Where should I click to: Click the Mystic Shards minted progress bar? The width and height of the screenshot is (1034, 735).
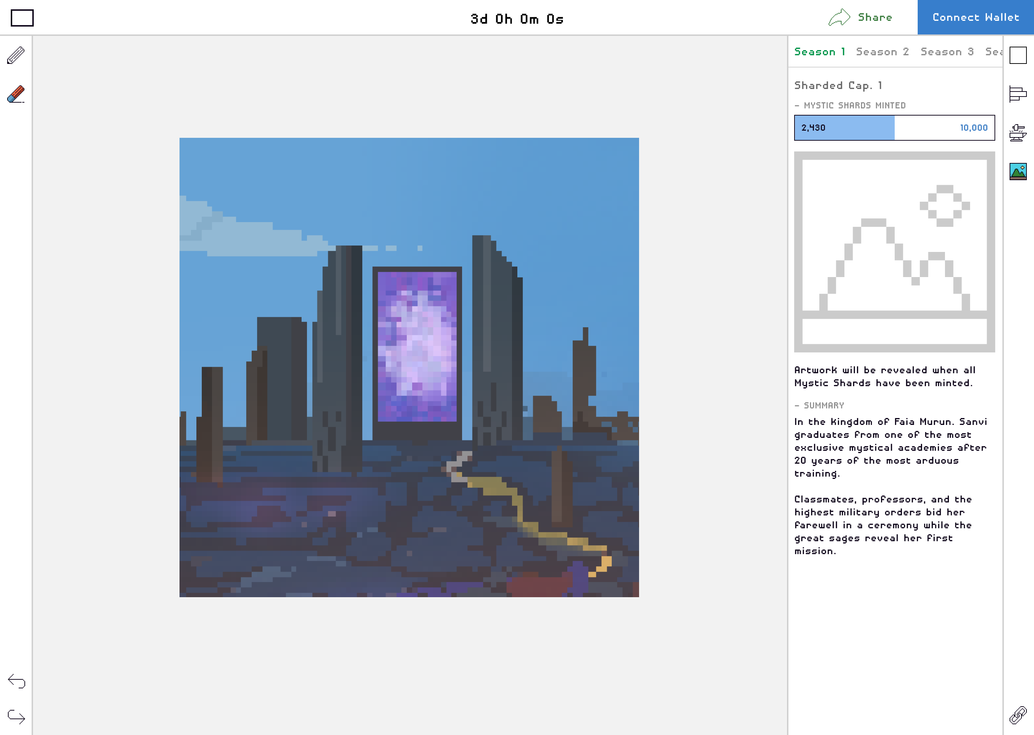pyautogui.click(x=894, y=128)
